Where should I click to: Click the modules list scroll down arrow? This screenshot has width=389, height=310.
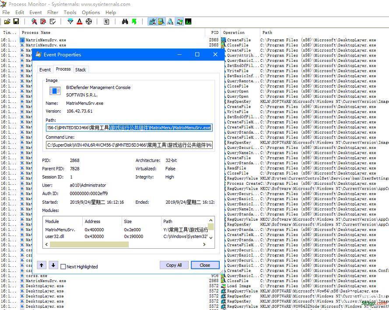tap(211, 238)
